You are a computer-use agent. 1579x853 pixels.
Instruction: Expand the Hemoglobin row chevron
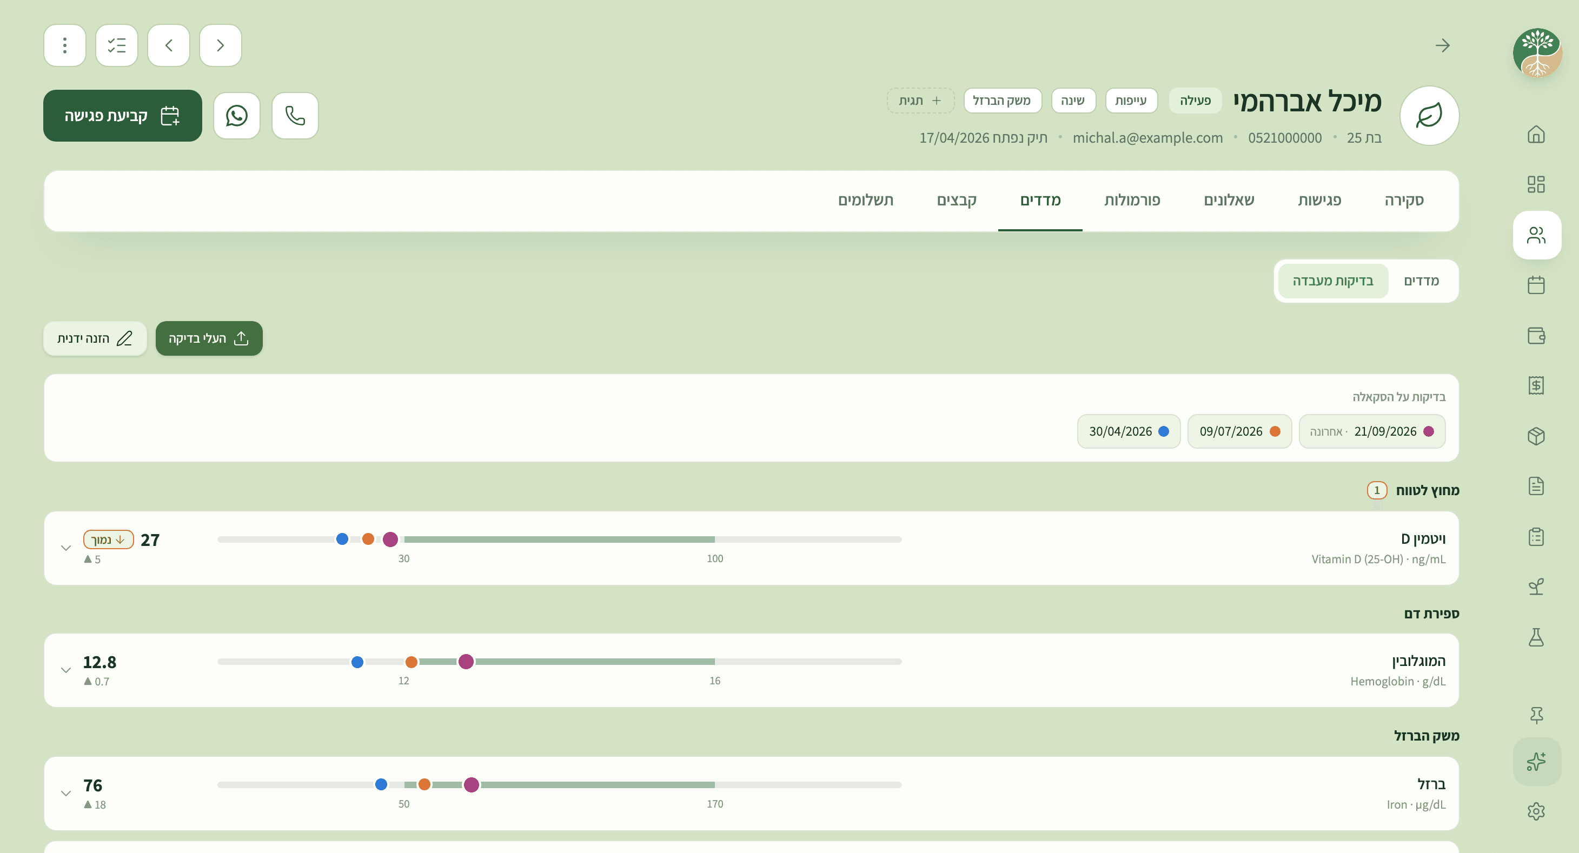pos(65,670)
